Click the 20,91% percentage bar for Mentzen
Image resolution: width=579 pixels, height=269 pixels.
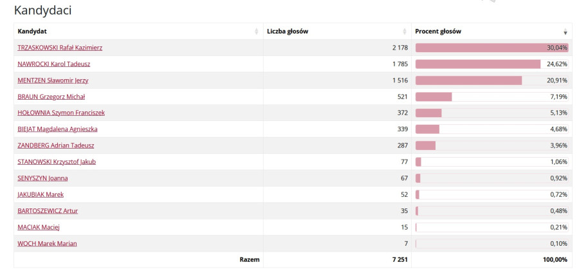468,80
